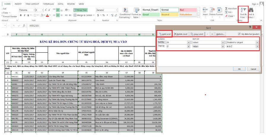Image resolution: width=266 pixels, height=138 pixels.
Task: Switch to the REVIEW tab
Action: tap(71, 4)
